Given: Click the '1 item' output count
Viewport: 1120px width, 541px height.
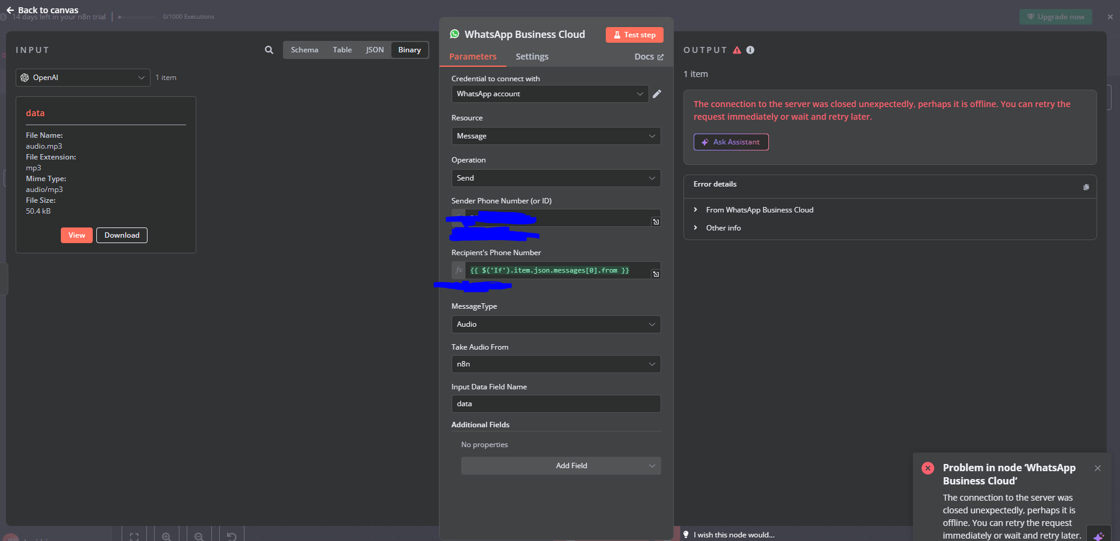Looking at the screenshot, I should click(x=695, y=74).
